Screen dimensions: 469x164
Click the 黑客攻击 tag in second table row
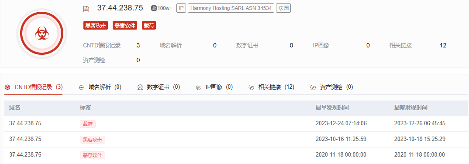coord(93,139)
